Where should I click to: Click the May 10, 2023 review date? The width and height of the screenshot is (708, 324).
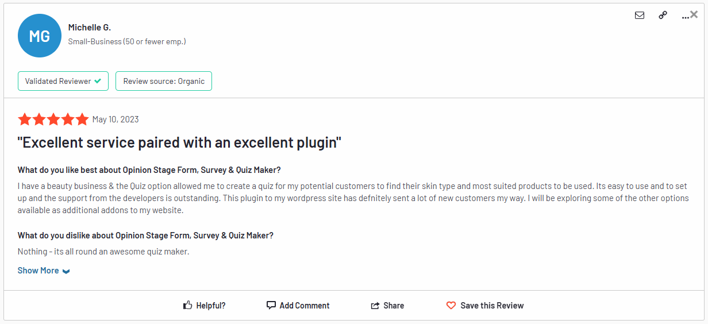point(116,119)
